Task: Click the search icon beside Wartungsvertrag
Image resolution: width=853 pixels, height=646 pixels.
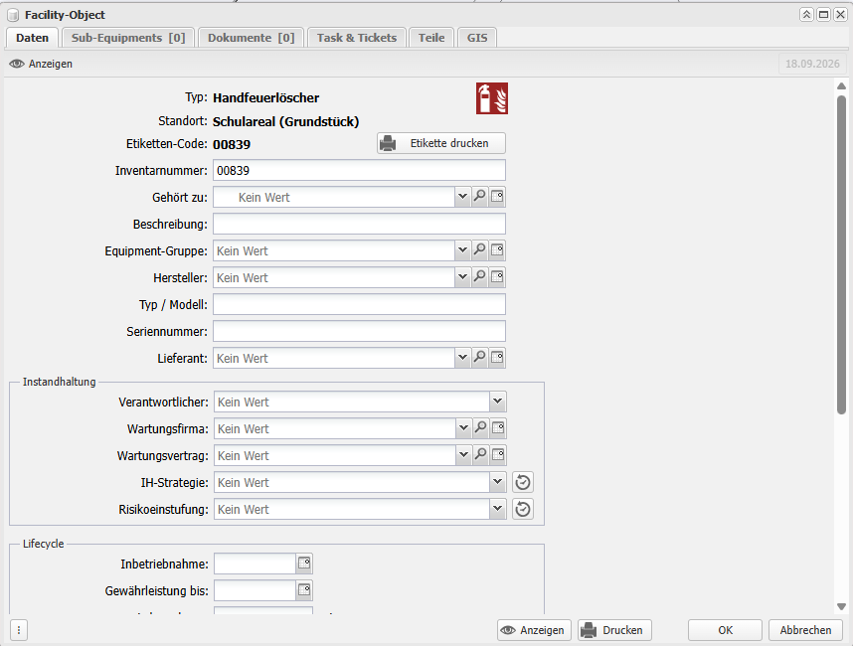Action: click(480, 455)
